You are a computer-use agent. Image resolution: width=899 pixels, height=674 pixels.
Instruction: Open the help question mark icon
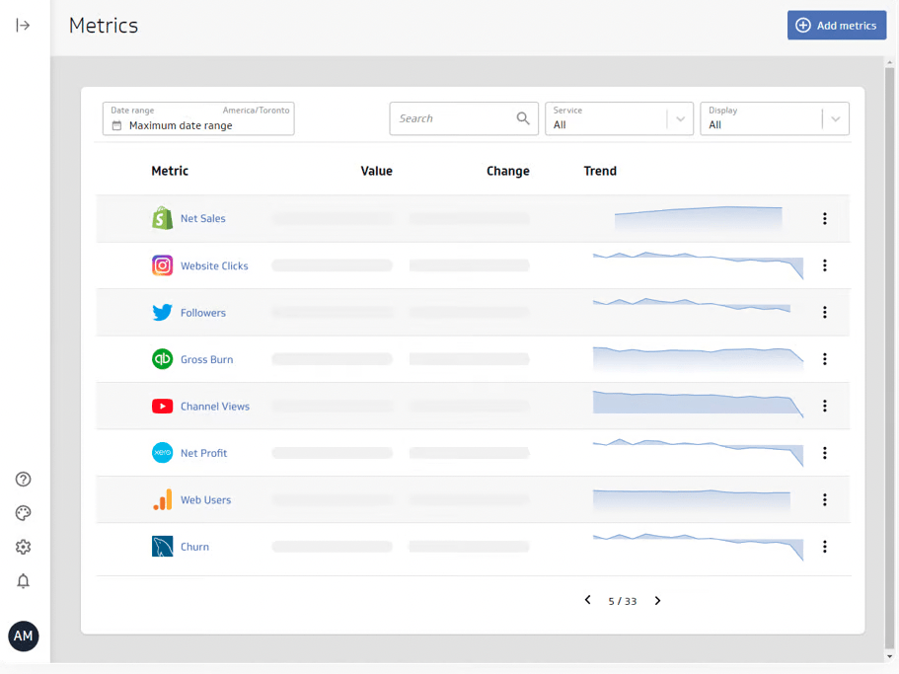pos(24,480)
